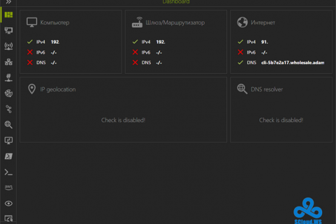336x224 pixels.
Task: Open the WiFi tool in sidebar
Action: pyautogui.click(x=8, y=46)
